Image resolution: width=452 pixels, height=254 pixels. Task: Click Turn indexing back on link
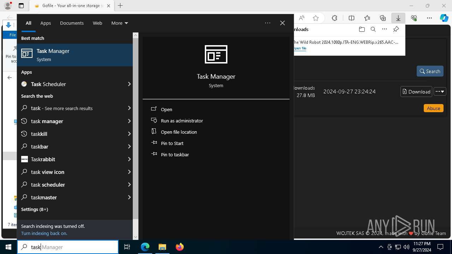click(44, 233)
